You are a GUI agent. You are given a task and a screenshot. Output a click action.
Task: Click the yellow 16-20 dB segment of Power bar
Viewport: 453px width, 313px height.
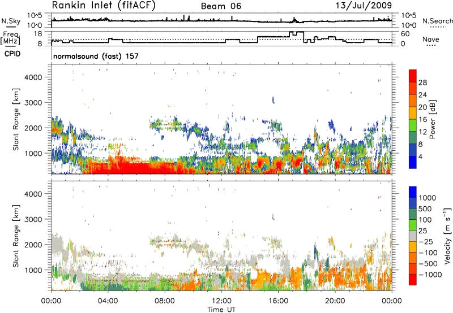(x=413, y=112)
